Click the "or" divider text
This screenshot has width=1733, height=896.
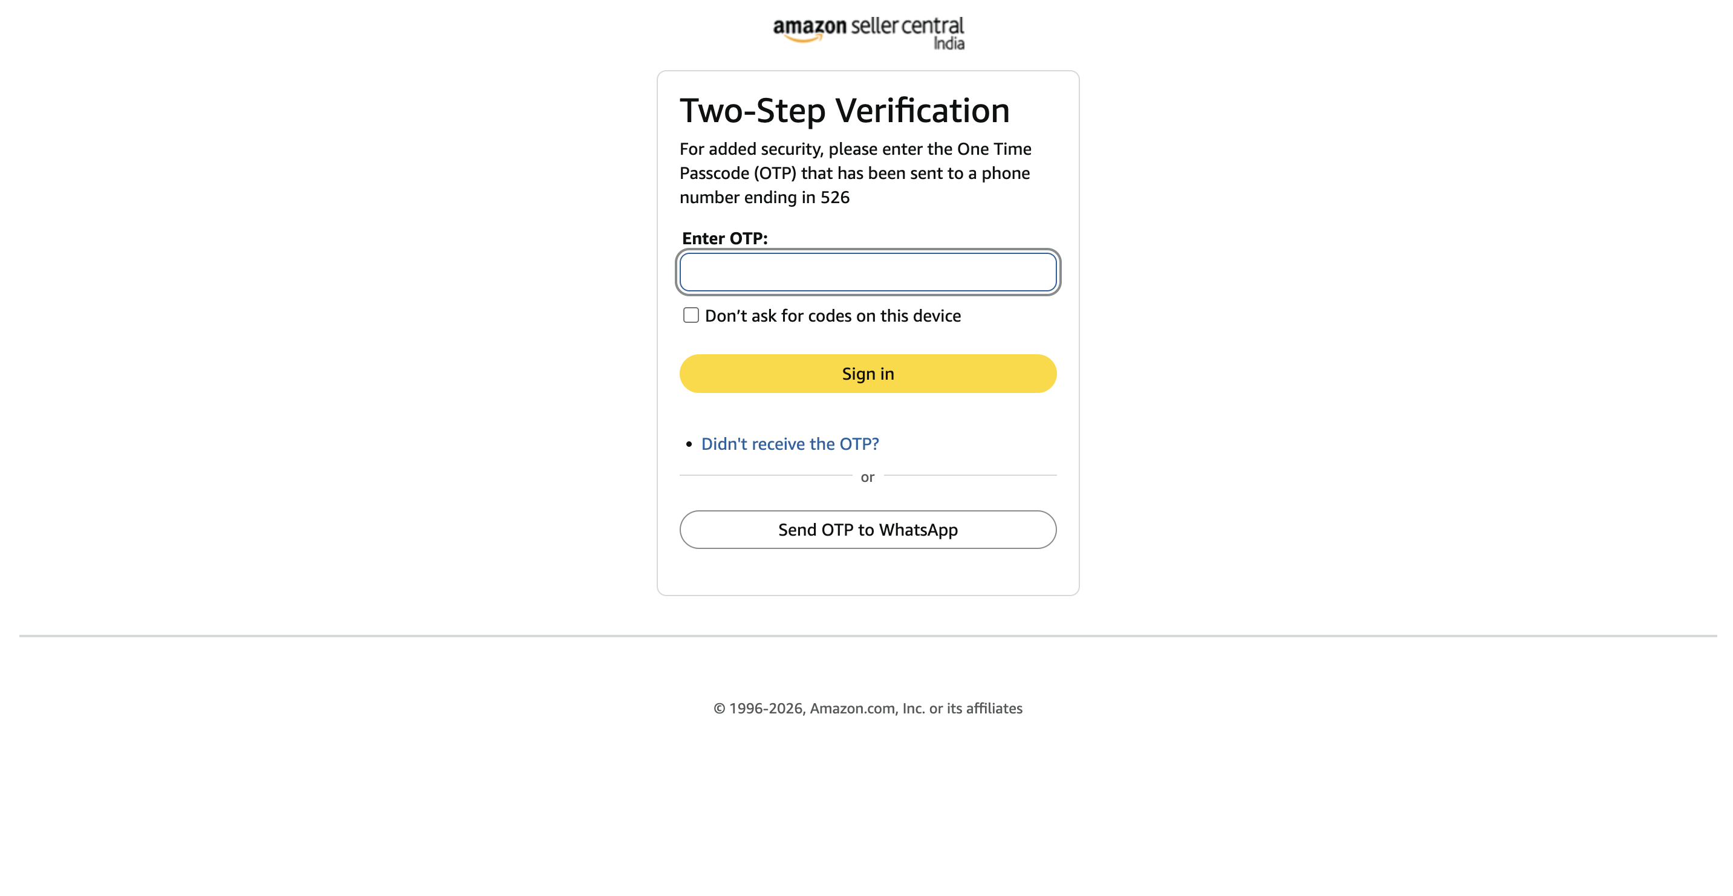867,478
